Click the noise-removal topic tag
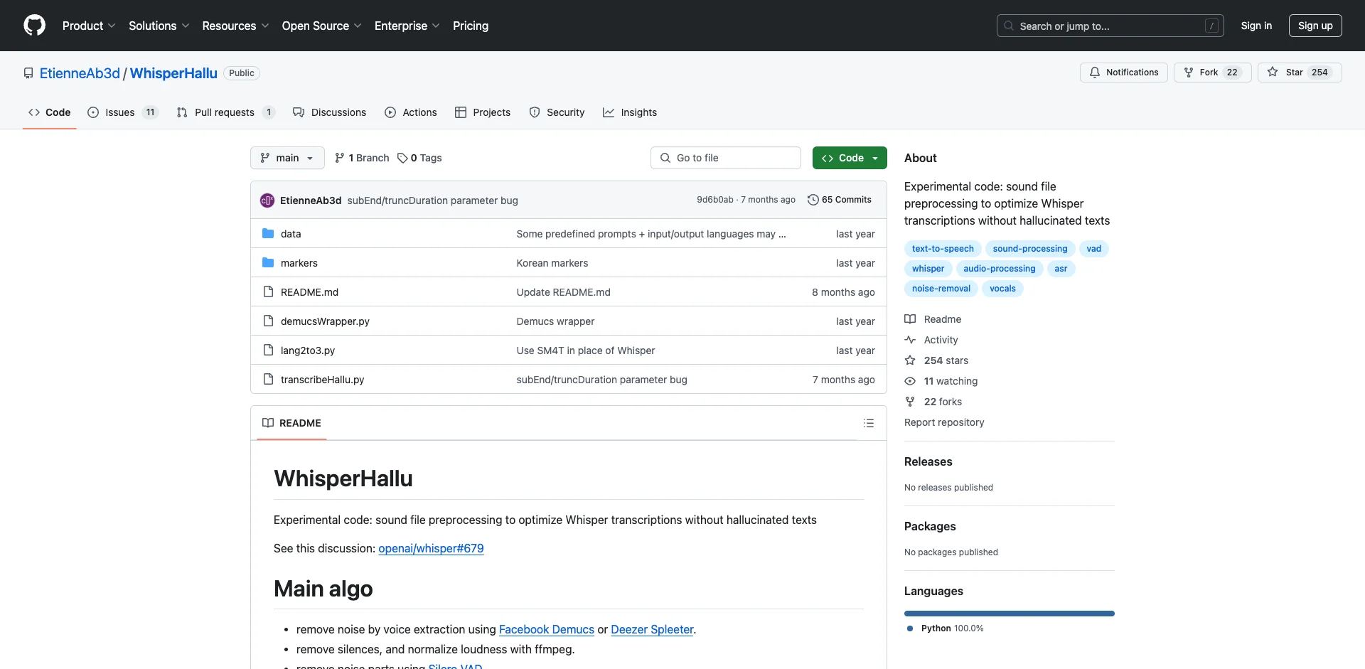Image resolution: width=1365 pixels, height=669 pixels. pyautogui.click(x=941, y=289)
